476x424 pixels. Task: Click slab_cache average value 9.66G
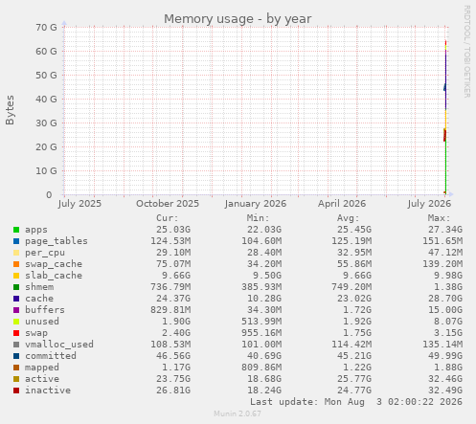point(357,276)
